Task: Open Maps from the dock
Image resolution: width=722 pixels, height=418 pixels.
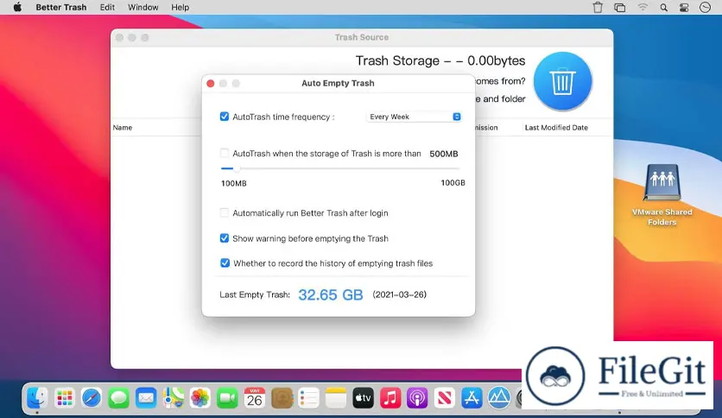Action: click(x=173, y=398)
